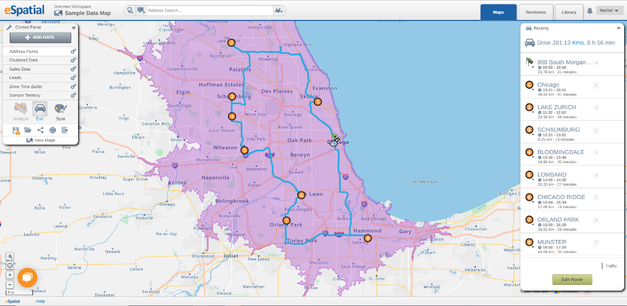Export the map using the export icon

click(65, 130)
